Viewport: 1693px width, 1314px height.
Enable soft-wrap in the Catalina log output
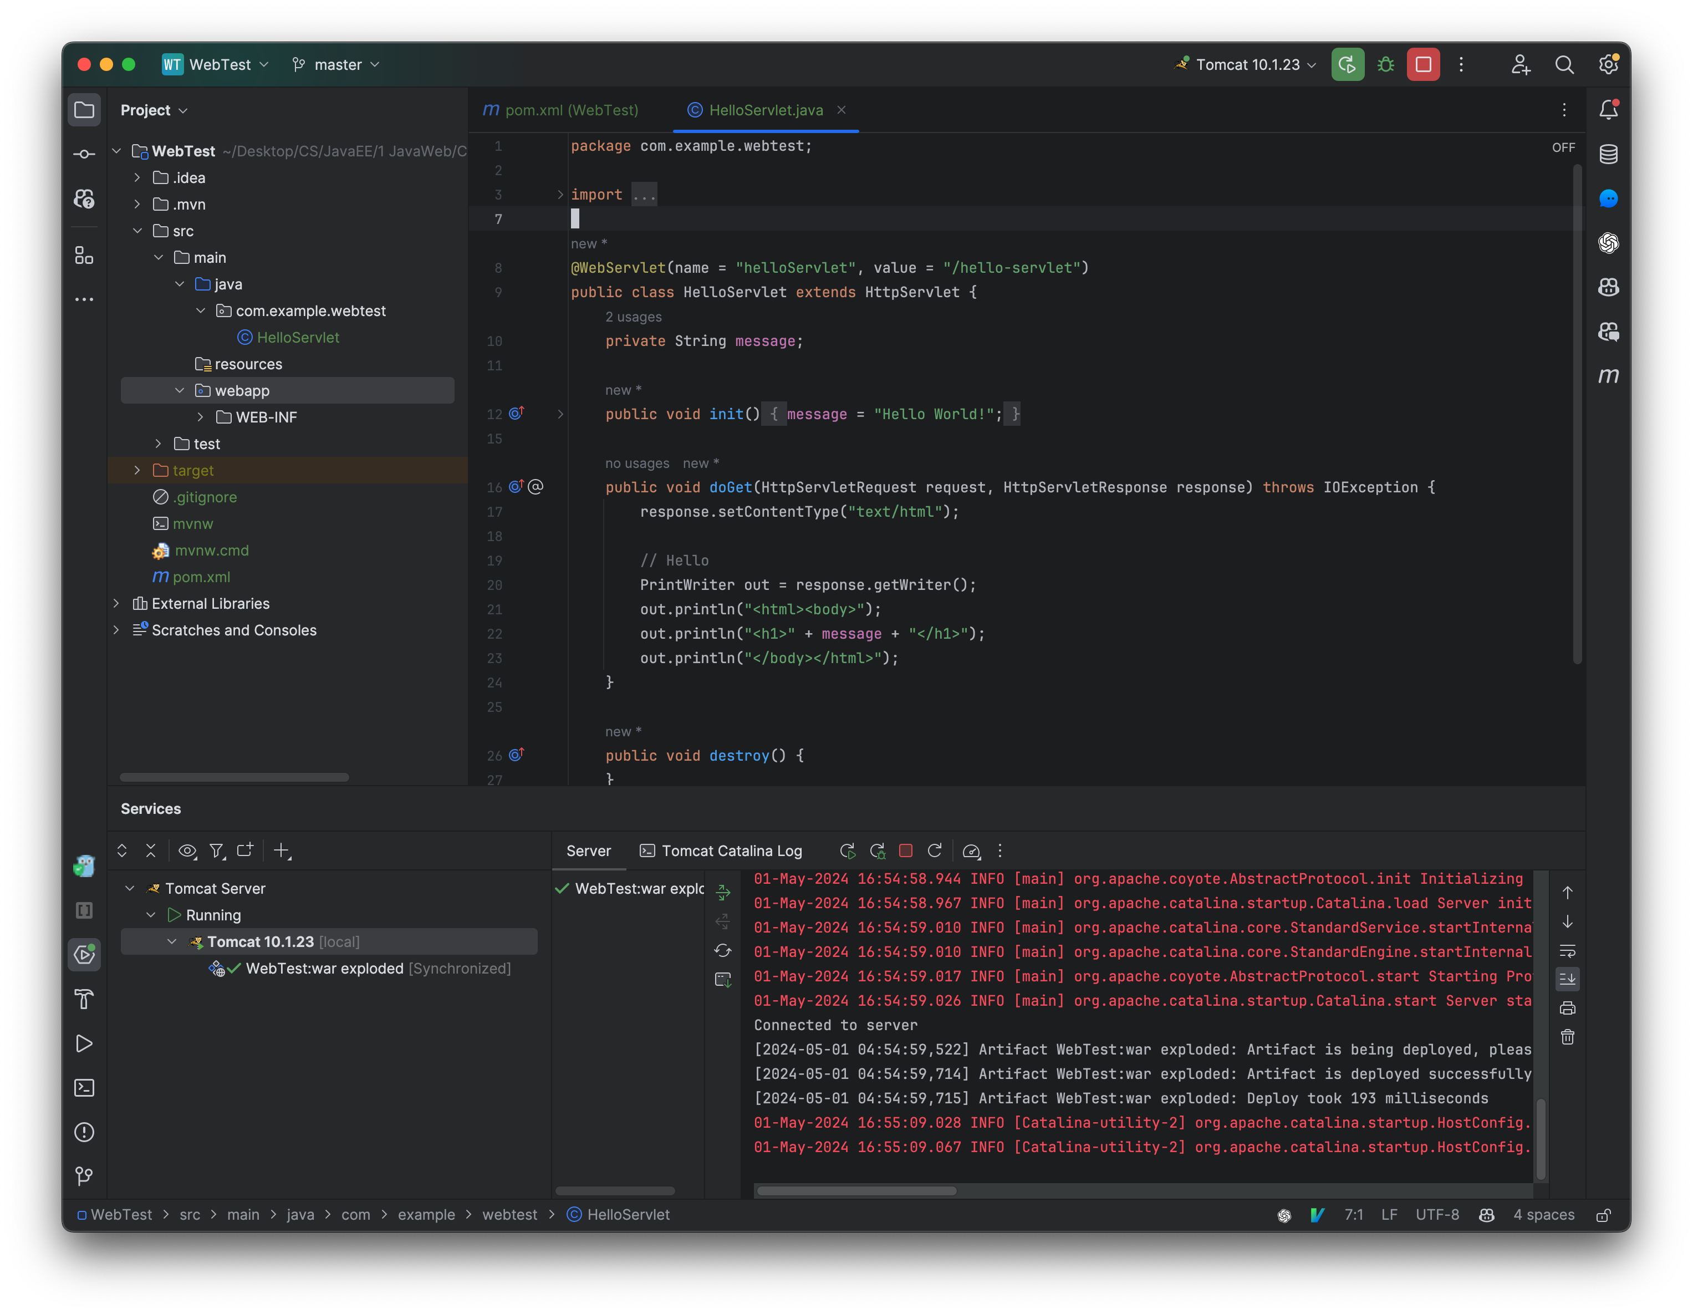coord(1567,951)
